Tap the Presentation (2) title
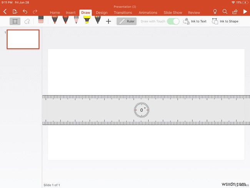 point(125,7)
